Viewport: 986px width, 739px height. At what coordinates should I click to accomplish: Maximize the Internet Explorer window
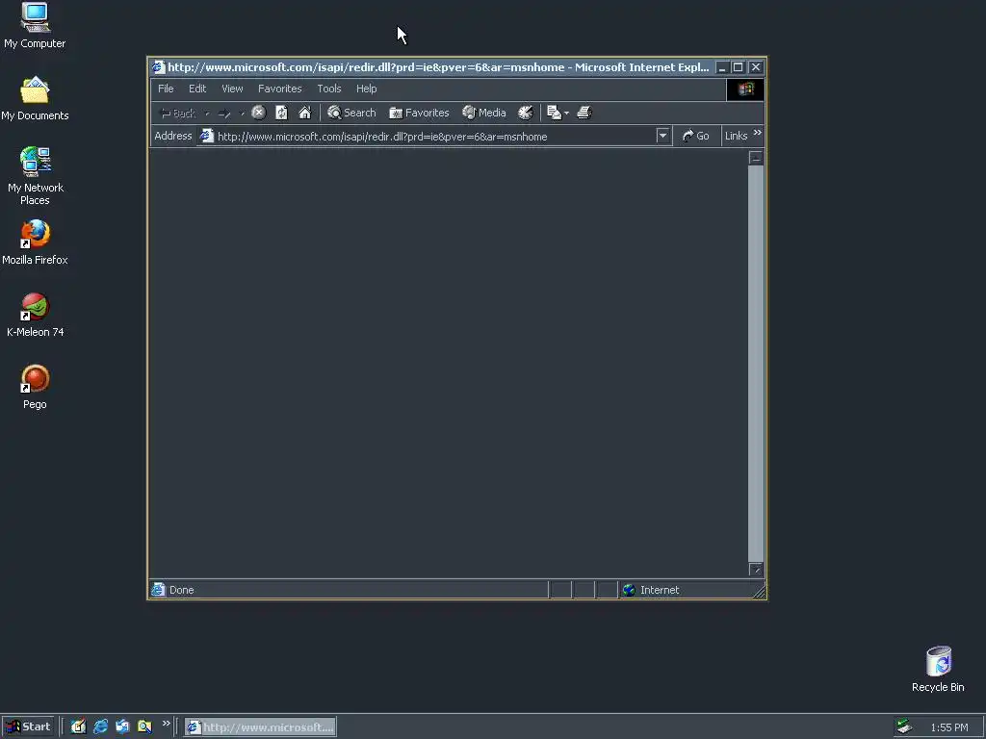[739, 67]
